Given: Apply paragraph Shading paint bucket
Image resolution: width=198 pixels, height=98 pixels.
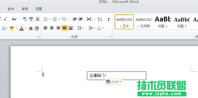Looking at the screenshot, I should [90, 28].
